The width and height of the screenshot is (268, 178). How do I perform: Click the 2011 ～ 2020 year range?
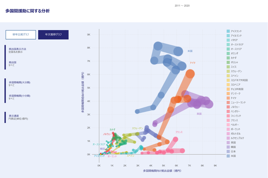click(x=182, y=6)
